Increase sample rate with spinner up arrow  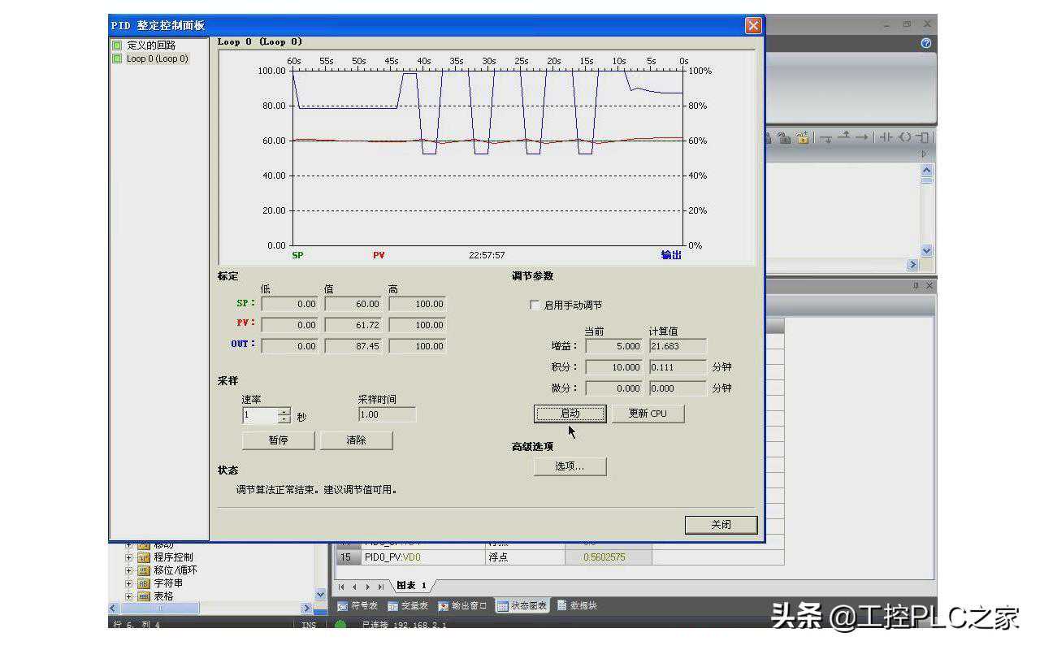click(x=284, y=412)
